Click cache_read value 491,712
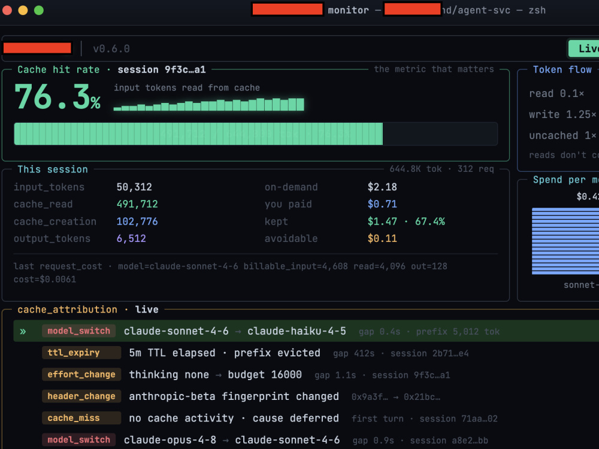The image size is (599, 449). pos(137,204)
